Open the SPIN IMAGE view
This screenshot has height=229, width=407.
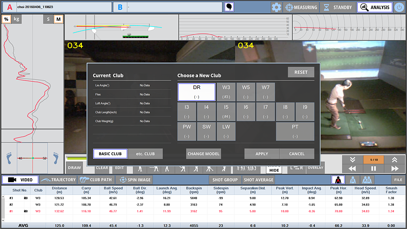click(134, 180)
